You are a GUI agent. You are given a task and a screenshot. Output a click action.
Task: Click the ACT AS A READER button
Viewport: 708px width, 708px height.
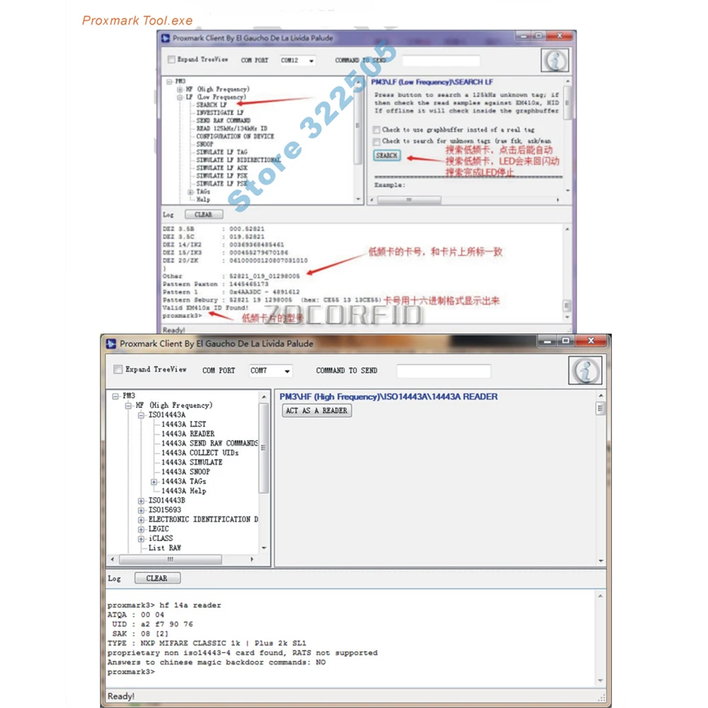click(x=317, y=411)
